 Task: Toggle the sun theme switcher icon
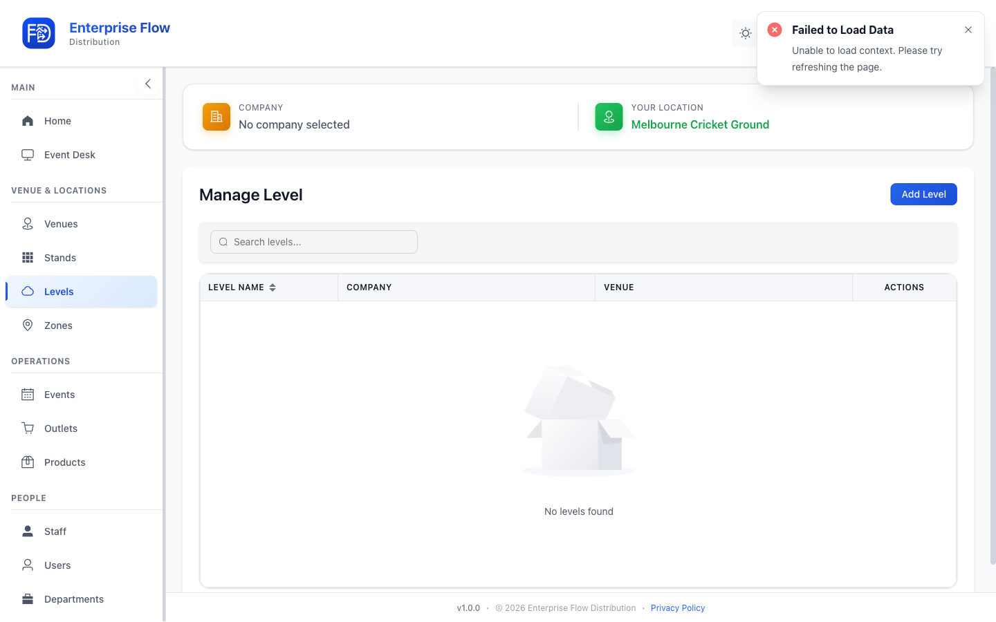(745, 33)
